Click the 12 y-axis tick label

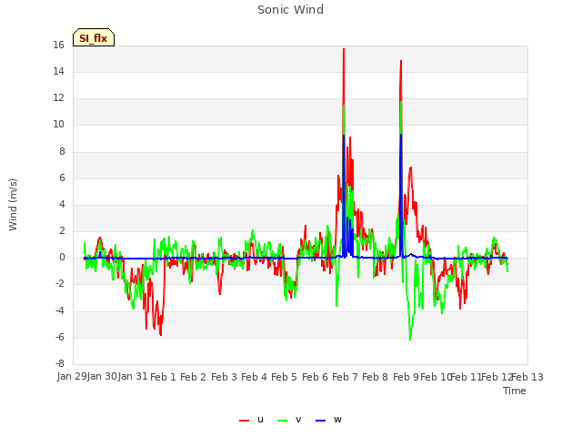click(x=58, y=98)
